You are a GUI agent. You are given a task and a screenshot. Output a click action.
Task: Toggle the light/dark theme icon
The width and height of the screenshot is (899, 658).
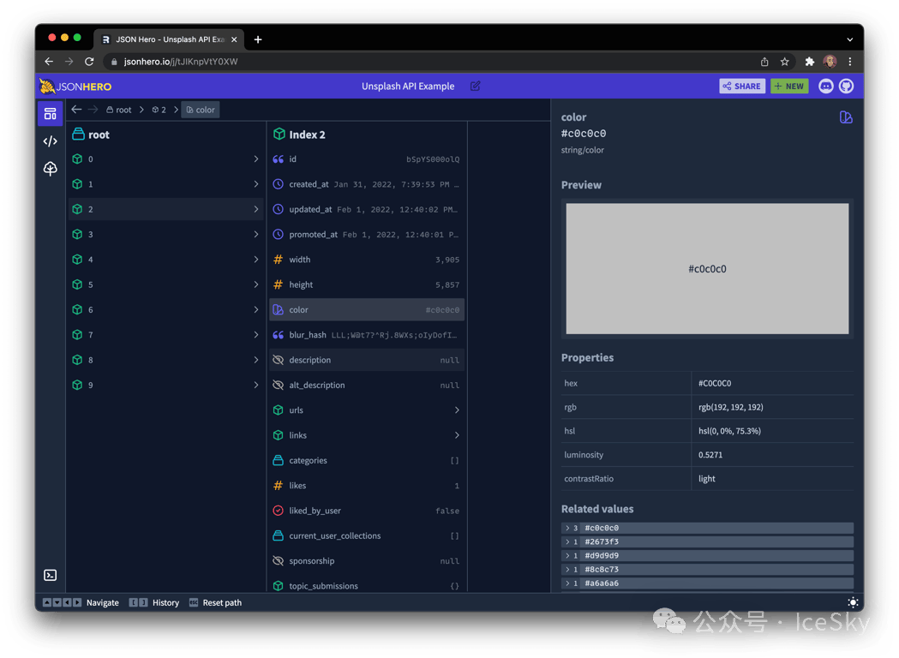pyautogui.click(x=852, y=602)
